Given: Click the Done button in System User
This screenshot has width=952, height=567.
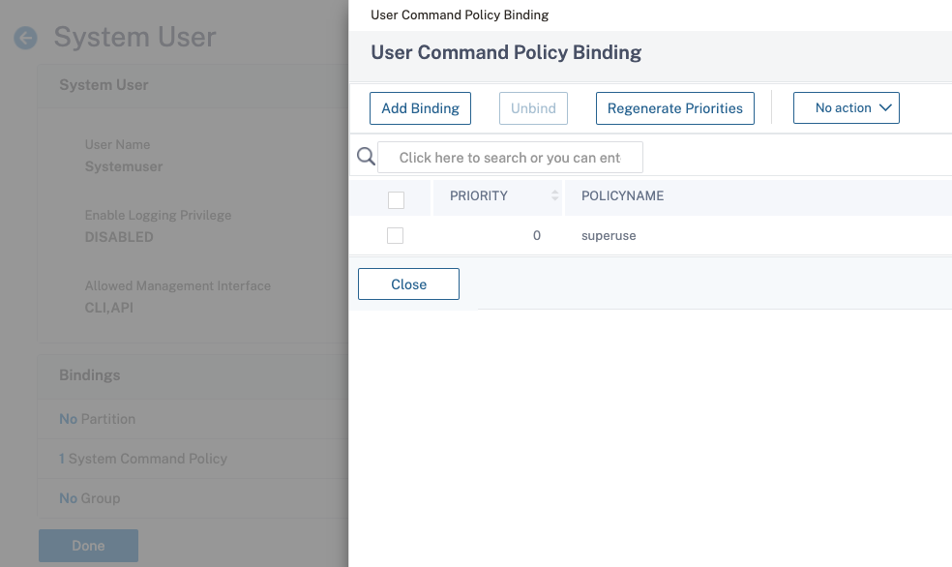Looking at the screenshot, I should tap(89, 545).
